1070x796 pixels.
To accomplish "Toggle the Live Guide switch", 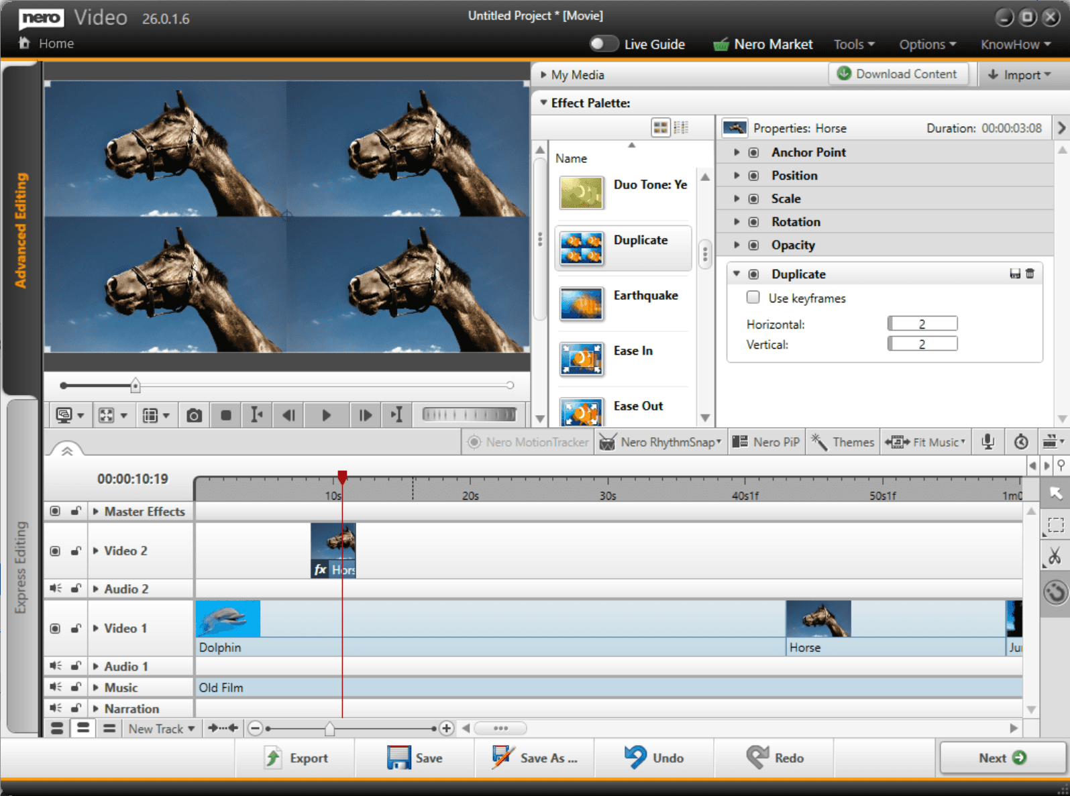I will [x=604, y=44].
